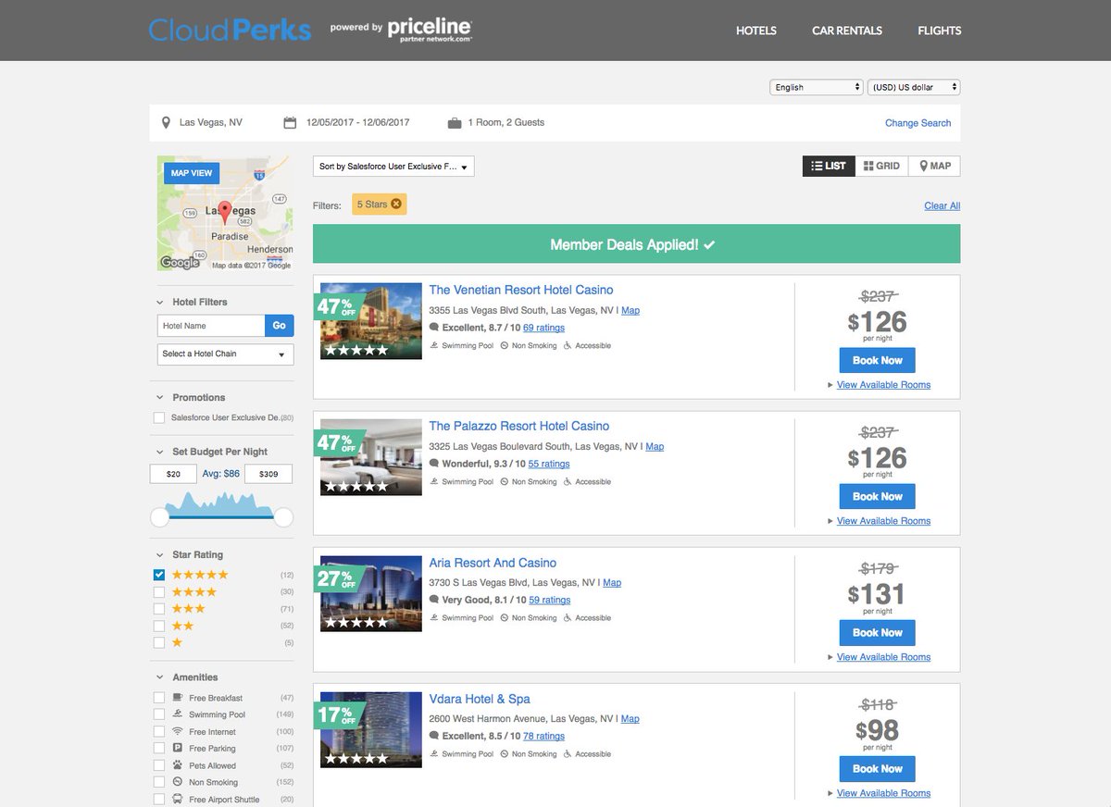Click the Venetian review speech bubble icon
Image resolution: width=1111 pixels, height=807 pixels.
point(434,328)
